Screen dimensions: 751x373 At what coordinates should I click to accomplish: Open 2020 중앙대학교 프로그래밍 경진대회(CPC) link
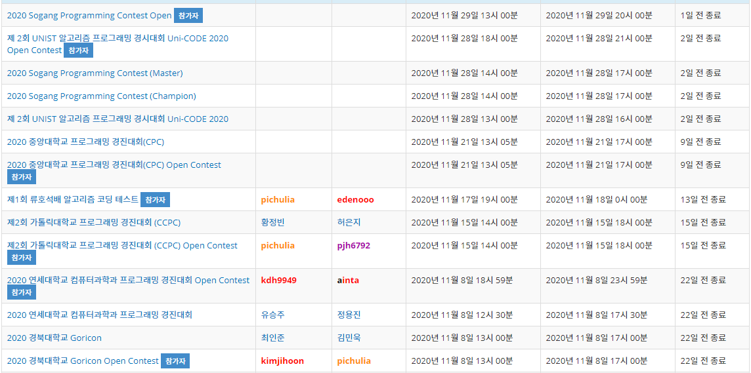pos(86,142)
